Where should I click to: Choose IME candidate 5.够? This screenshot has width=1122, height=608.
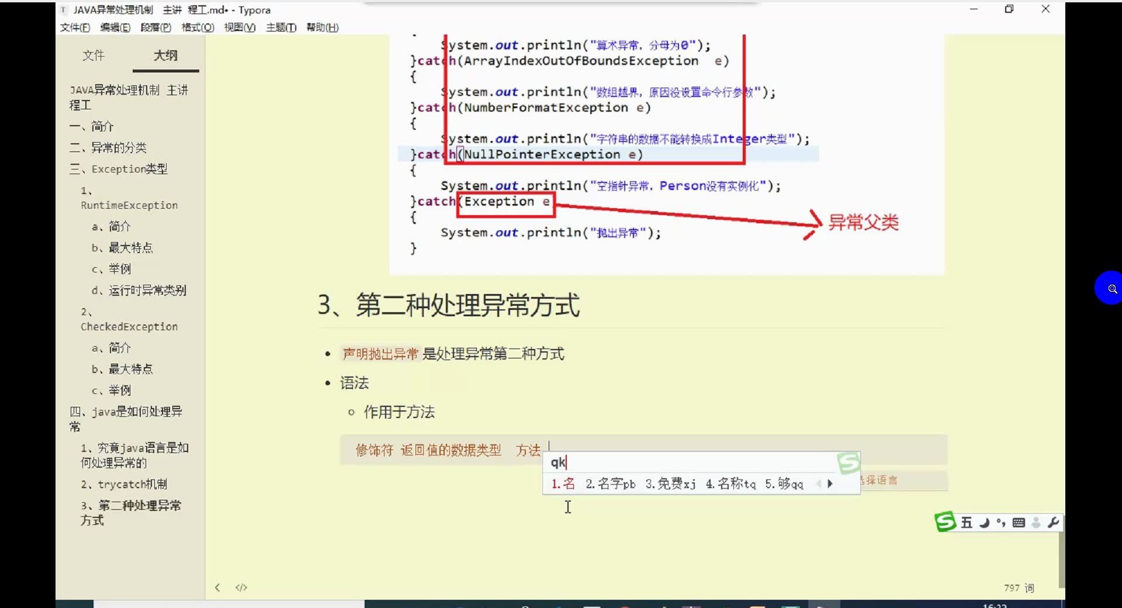pyautogui.click(x=784, y=483)
